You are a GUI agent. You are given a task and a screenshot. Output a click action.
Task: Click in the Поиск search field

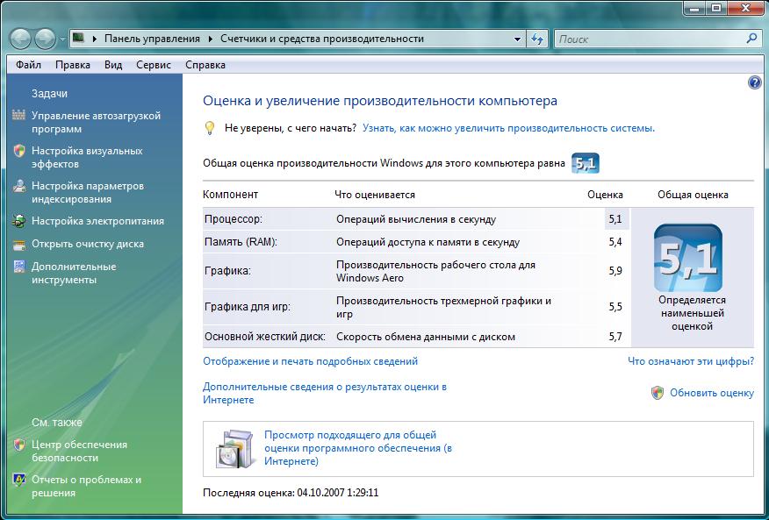point(650,39)
